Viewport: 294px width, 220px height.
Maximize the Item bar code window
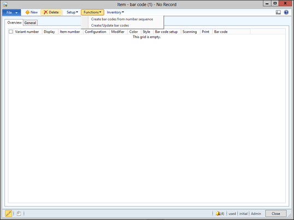click(275, 3)
